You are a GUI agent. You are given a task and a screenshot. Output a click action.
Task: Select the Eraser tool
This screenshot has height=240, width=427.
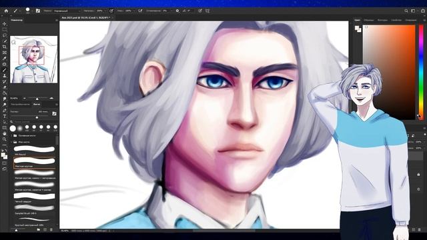coord(5,87)
